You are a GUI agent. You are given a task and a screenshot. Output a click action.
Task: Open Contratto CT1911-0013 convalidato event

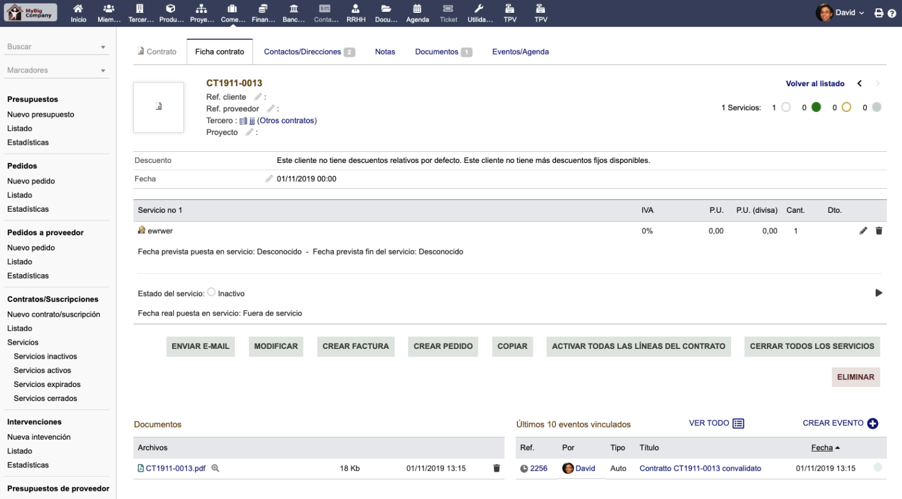pos(700,469)
